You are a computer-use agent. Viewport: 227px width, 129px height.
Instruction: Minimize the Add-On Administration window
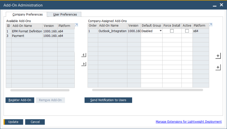pos(215,5)
